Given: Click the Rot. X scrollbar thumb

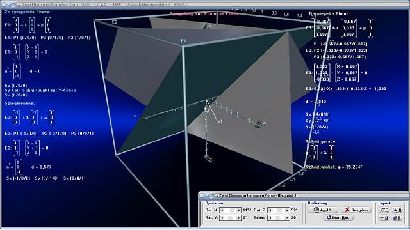Looking at the screenshot, I should (232, 210).
